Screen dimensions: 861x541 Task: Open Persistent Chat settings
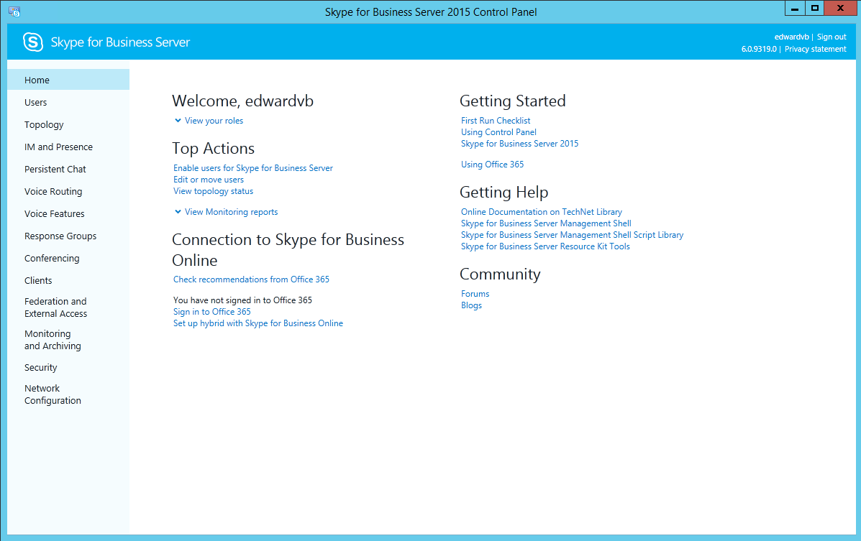55,170
